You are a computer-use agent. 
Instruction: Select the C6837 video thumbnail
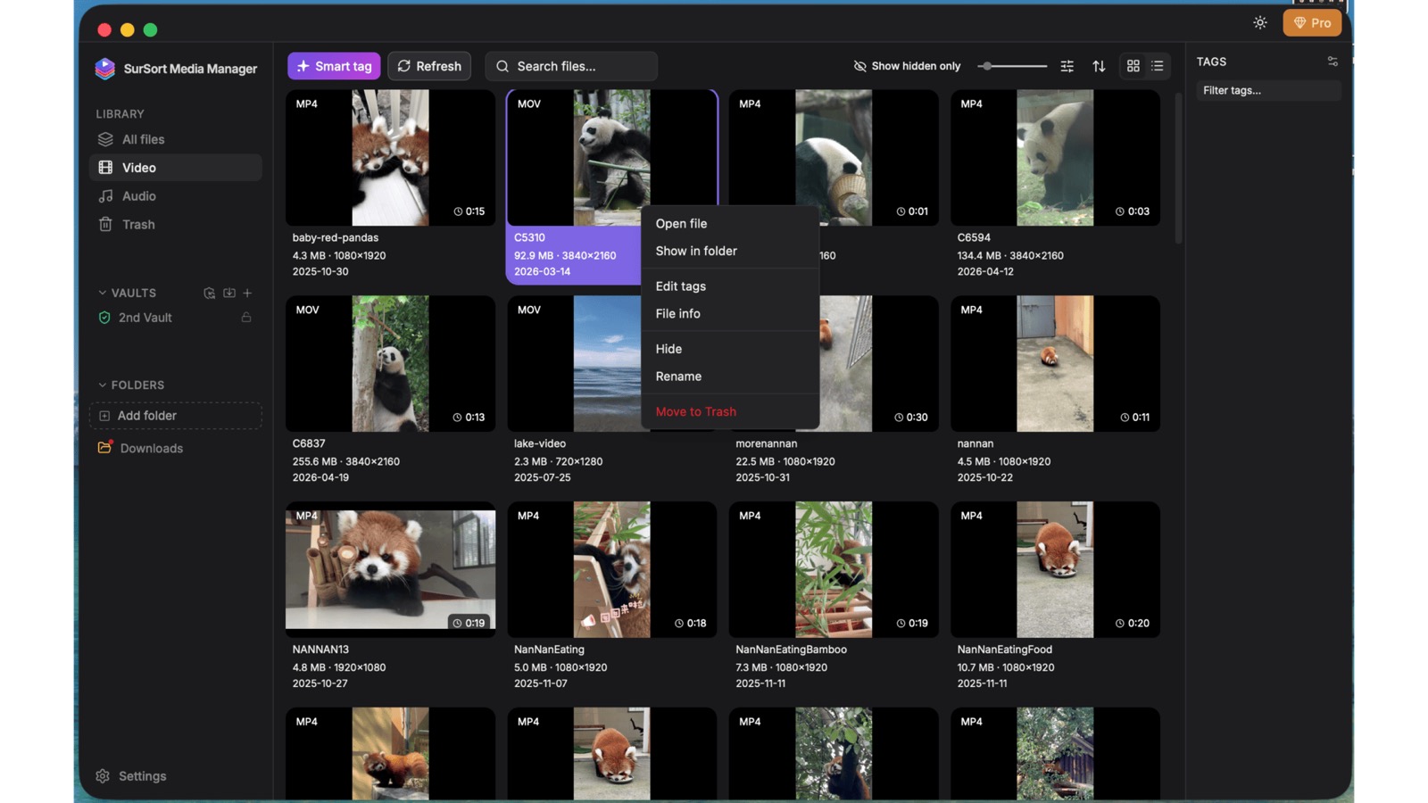tap(390, 363)
